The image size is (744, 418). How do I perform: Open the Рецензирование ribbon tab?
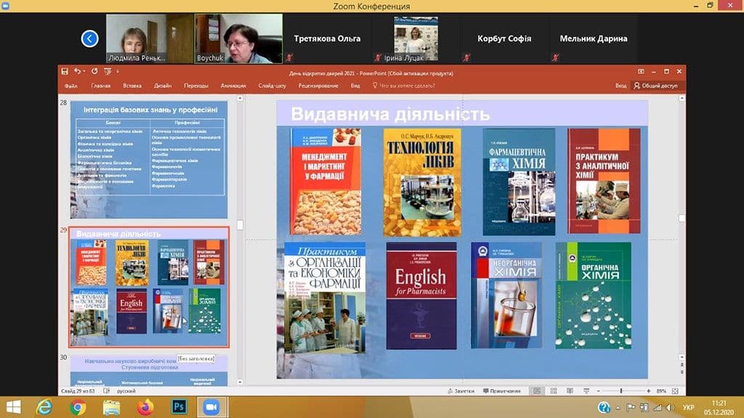[318, 86]
